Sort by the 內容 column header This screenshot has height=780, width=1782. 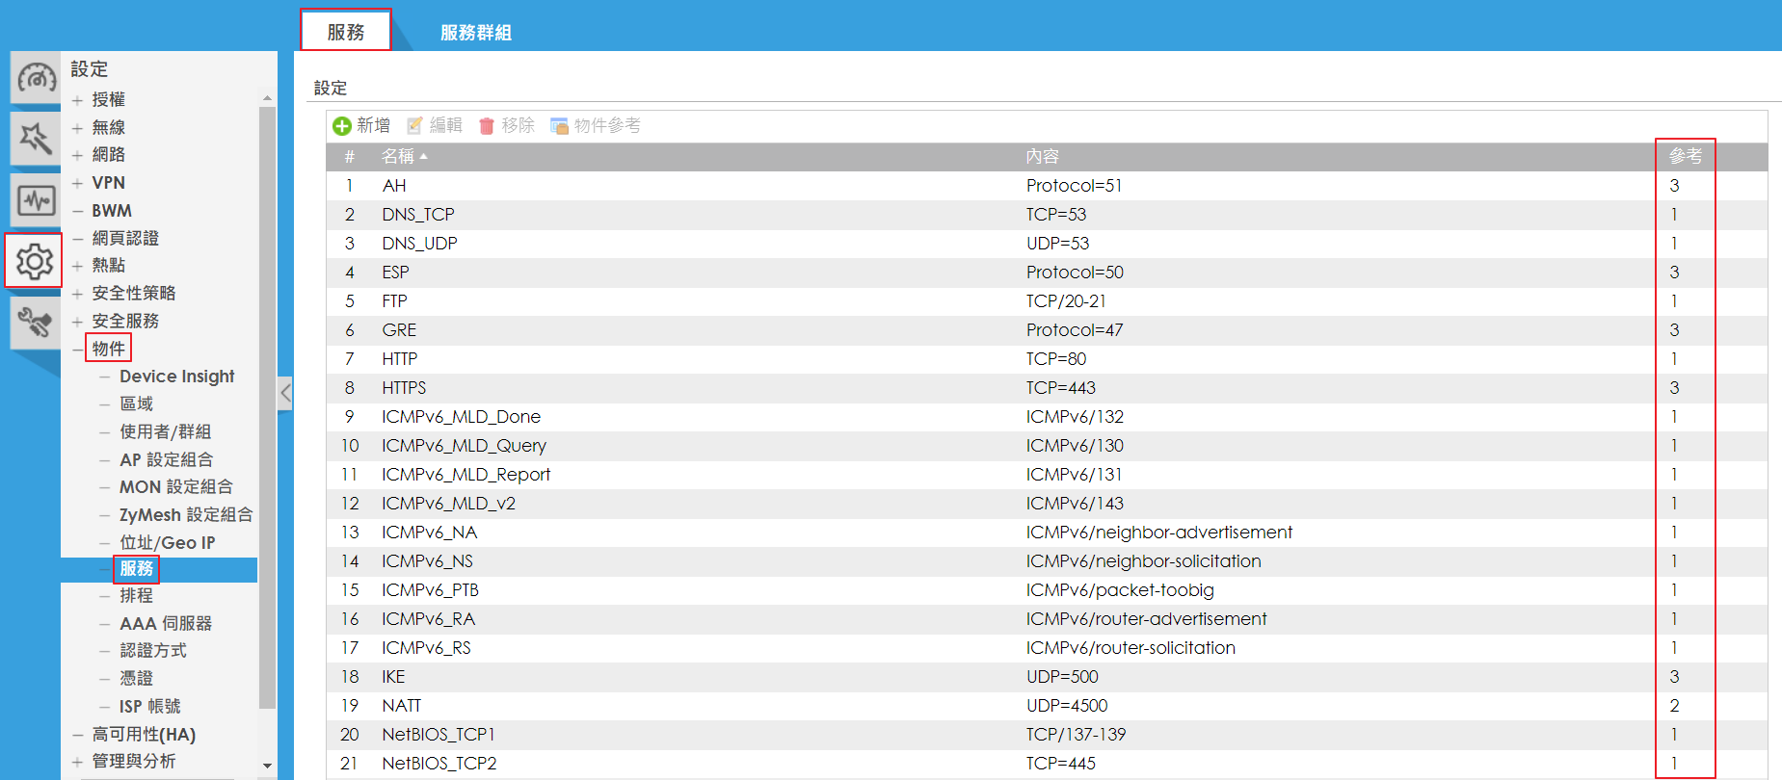click(x=1043, y=156)
